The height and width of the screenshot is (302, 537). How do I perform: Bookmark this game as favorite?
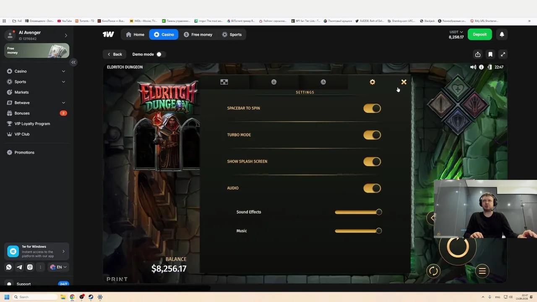coord(490,54)
